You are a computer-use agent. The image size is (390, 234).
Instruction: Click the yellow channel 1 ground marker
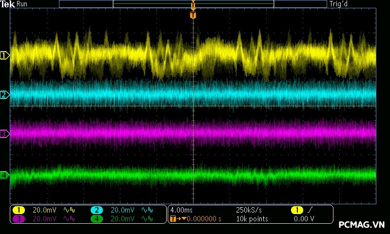coord(4,56)
